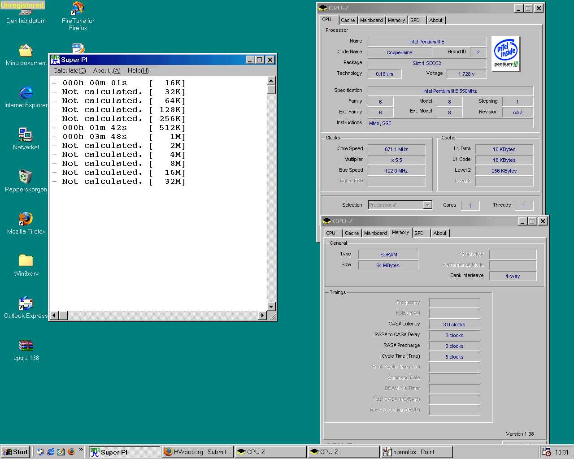Image resolution: width=574 pixels, height=459 pixels.
Task: Click Super PI vertical scrollbar down arrow
Action: [x=271, y=307]
